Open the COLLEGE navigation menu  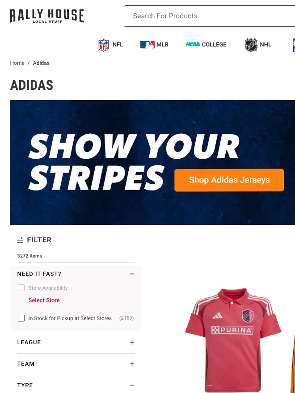[214, 45]
